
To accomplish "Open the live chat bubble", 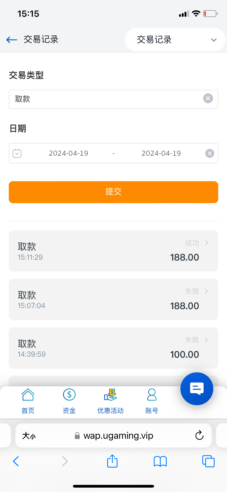I will [x=197, y=388].
